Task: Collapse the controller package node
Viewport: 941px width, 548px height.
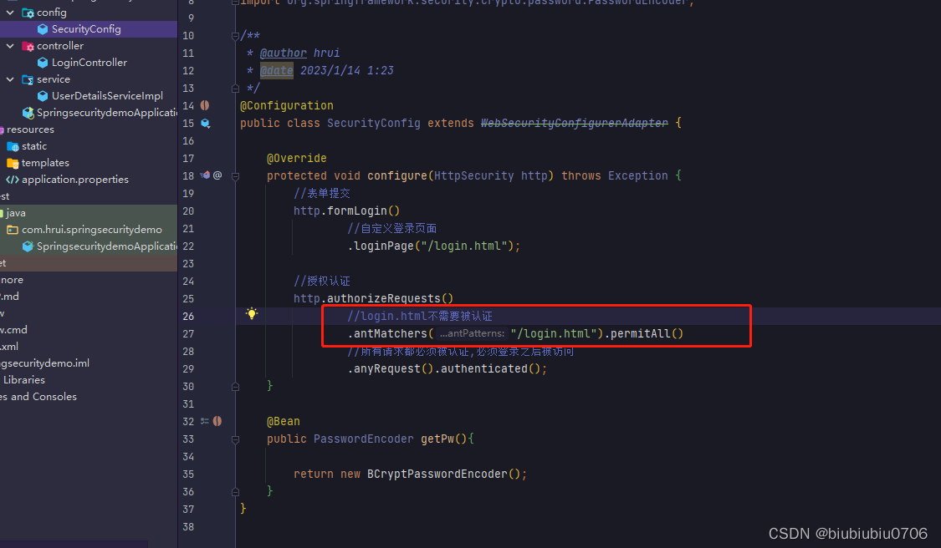Action: point(10,46)
